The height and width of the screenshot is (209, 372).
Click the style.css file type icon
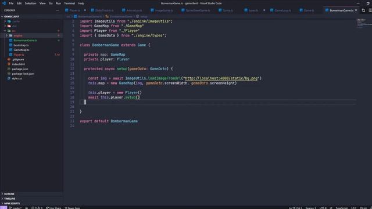pyautogui.click(x=9, y=78)
